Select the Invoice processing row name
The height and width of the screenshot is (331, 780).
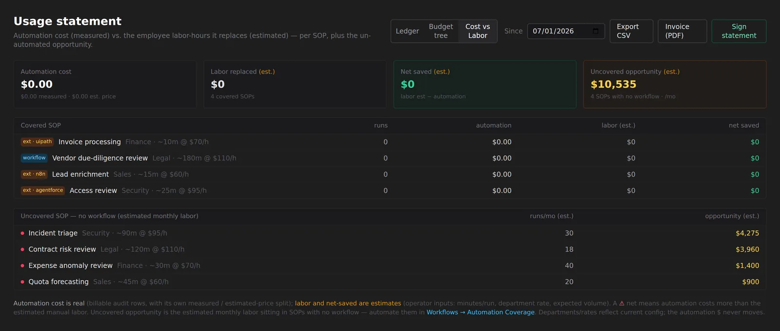point(90,142)
